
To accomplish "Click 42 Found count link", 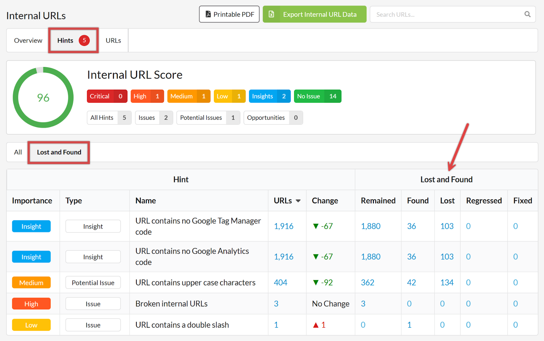I will 411,283.
